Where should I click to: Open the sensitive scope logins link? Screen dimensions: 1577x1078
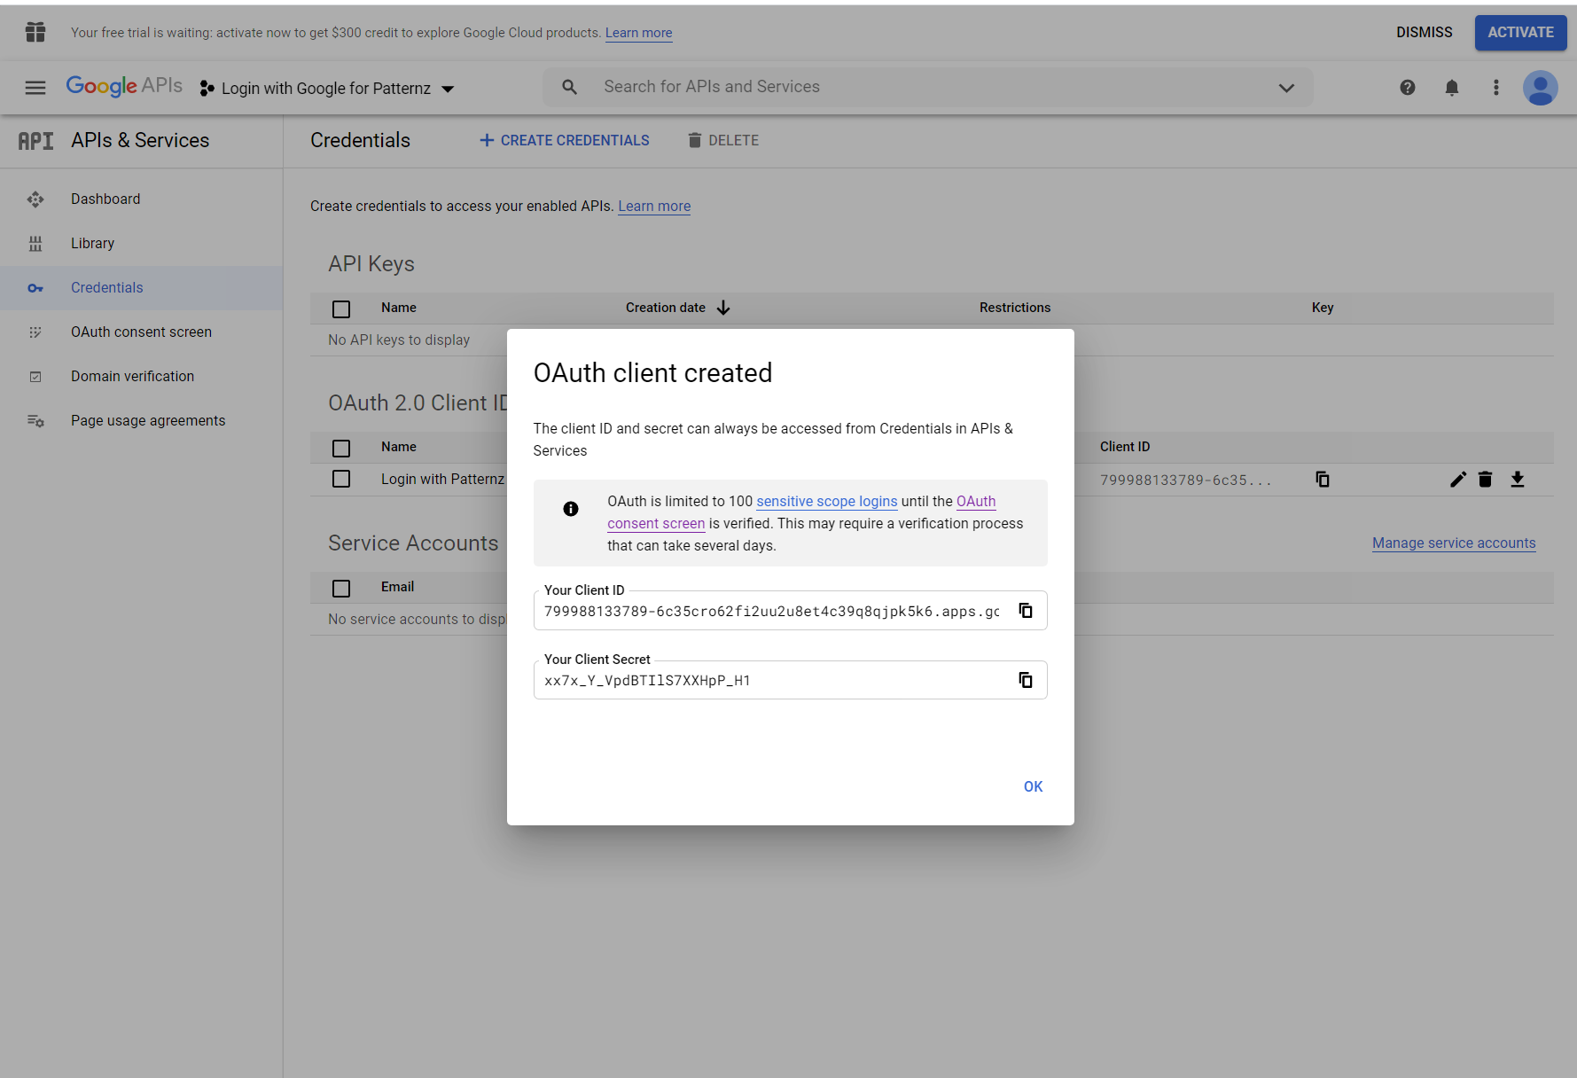tap(826, 501)
